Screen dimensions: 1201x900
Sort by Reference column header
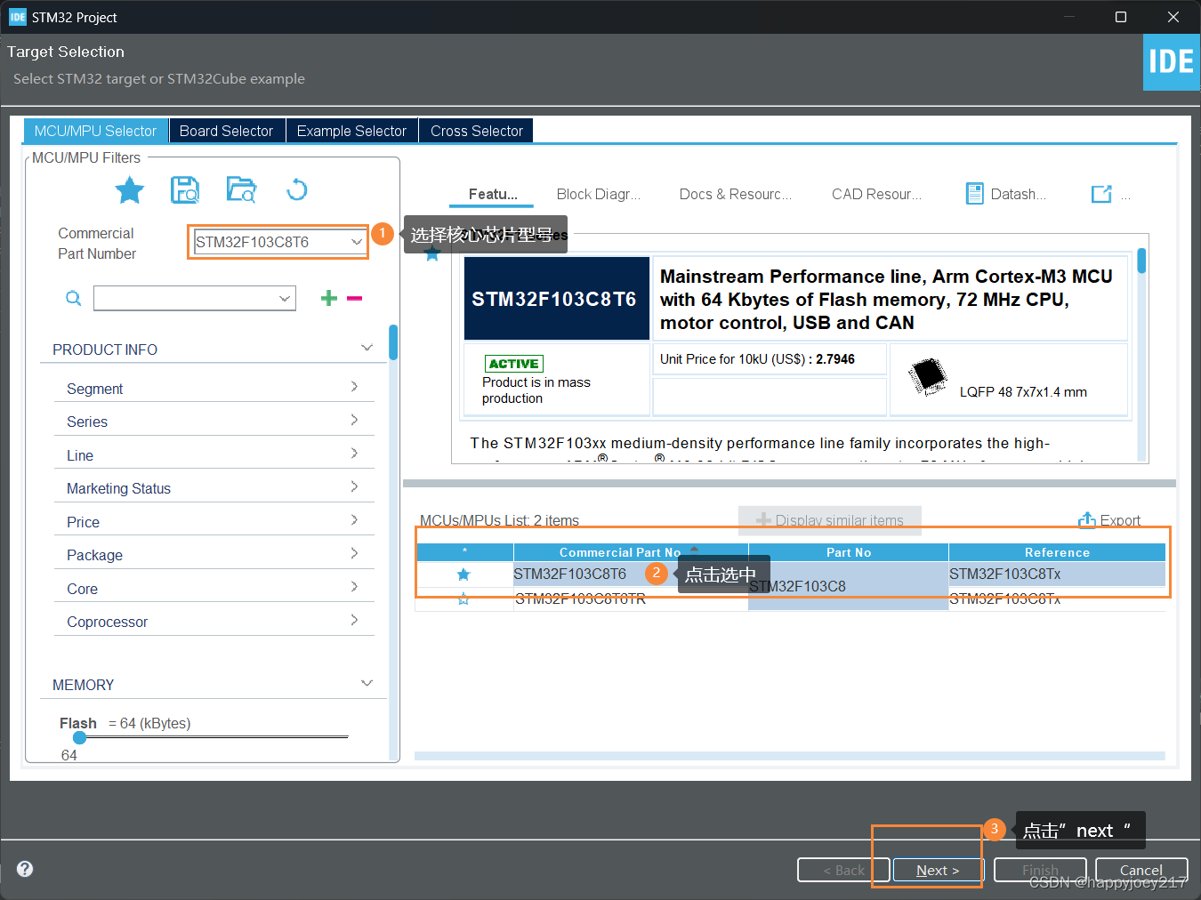click(1057, 552)
